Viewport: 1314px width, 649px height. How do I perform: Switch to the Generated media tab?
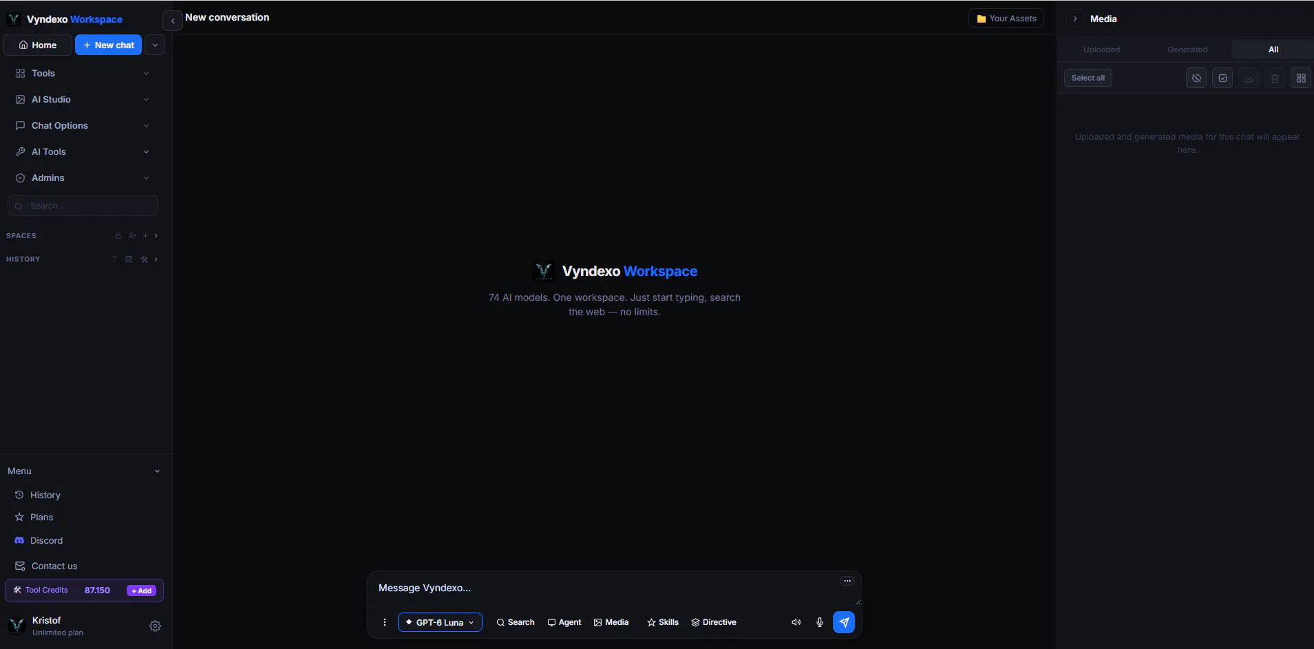[x=1187, y=50]
